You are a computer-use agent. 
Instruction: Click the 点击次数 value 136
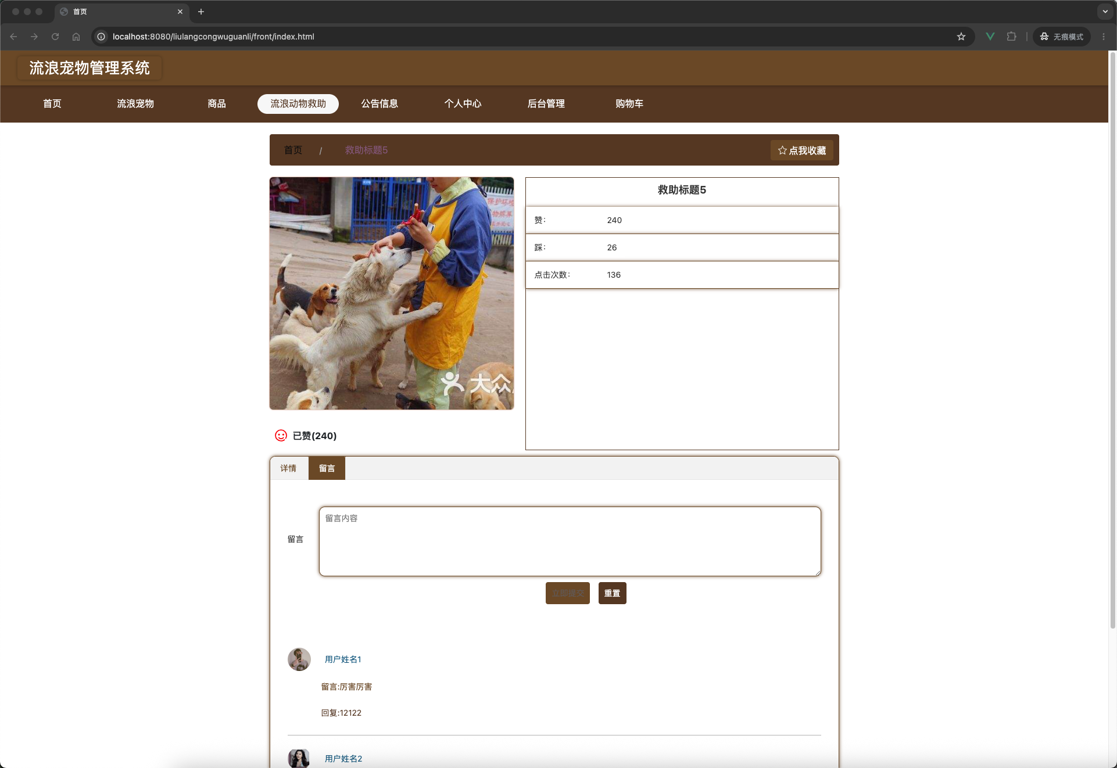click(614, 275)
